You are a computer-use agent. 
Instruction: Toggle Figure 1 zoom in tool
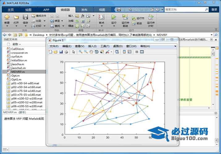tap(80, 52)
